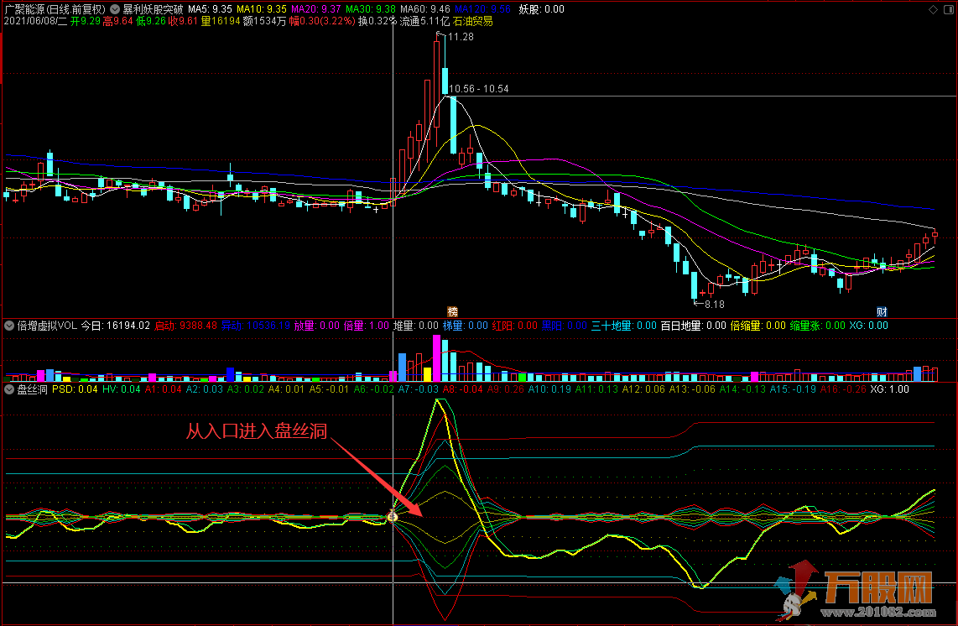Select the MA10: 9.35 label
The width and height of the screenshot is (958, 626).
coord(262,9)
